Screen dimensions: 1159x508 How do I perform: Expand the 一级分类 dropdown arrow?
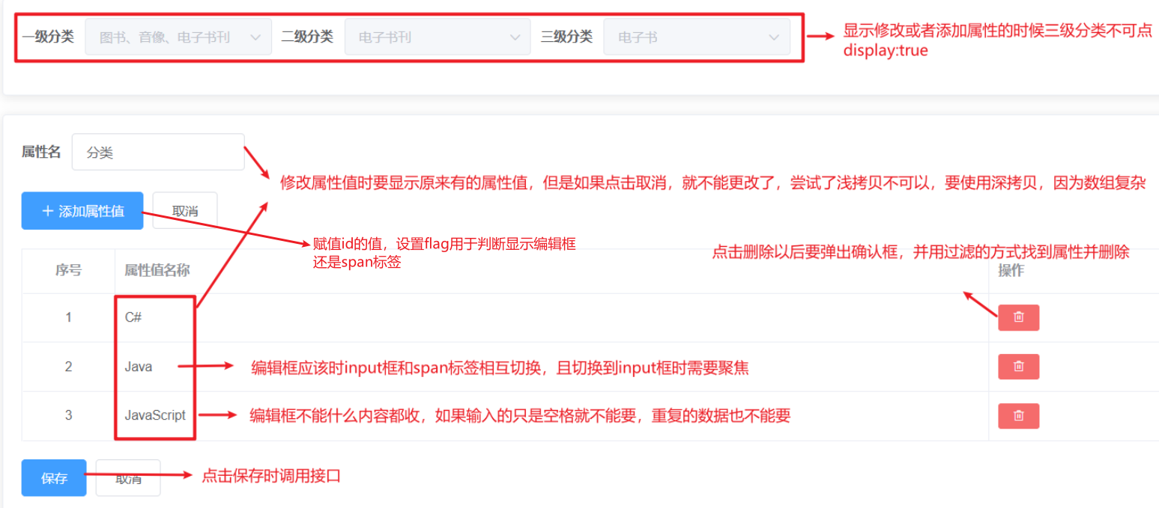pyautogui.click(x=255, y=37)
